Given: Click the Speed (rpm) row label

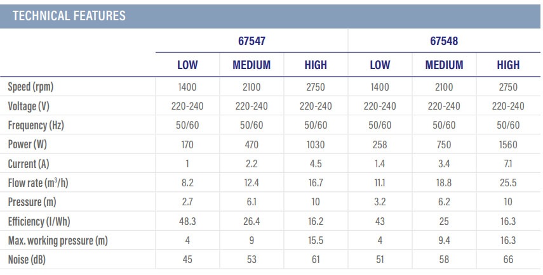Looking at the screenshot, I should 32,87.
